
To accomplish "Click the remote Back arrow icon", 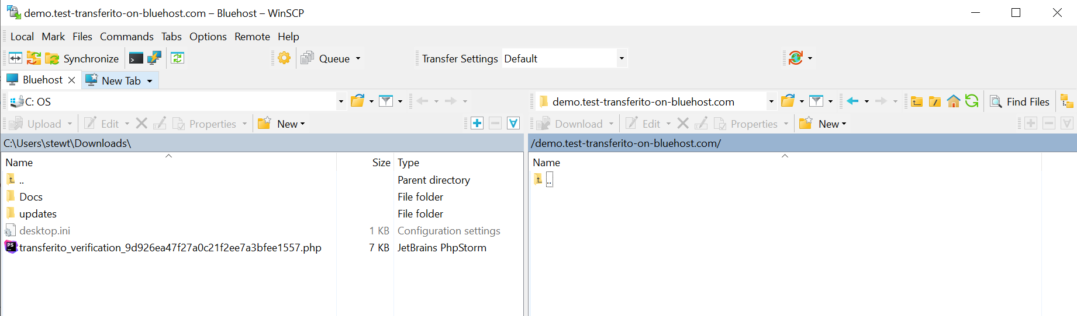I will point(852,101).
